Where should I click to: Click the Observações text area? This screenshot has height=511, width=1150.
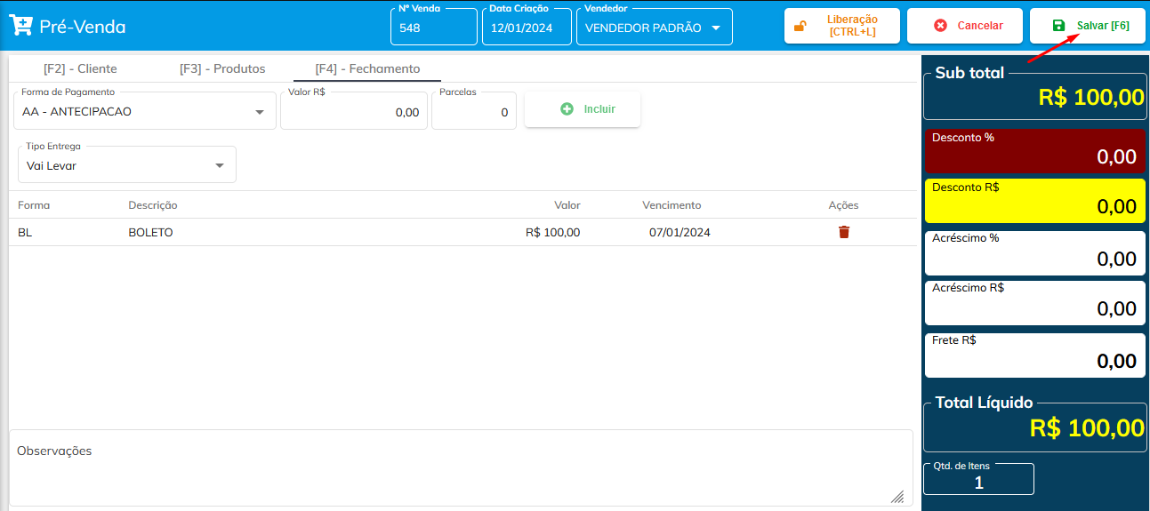(x=461, y=468)
